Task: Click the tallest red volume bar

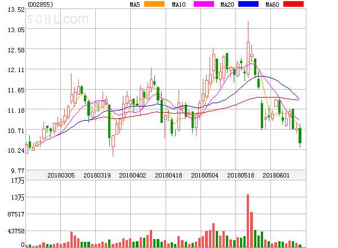Action: pyautogui.click(x=248, y=221)
